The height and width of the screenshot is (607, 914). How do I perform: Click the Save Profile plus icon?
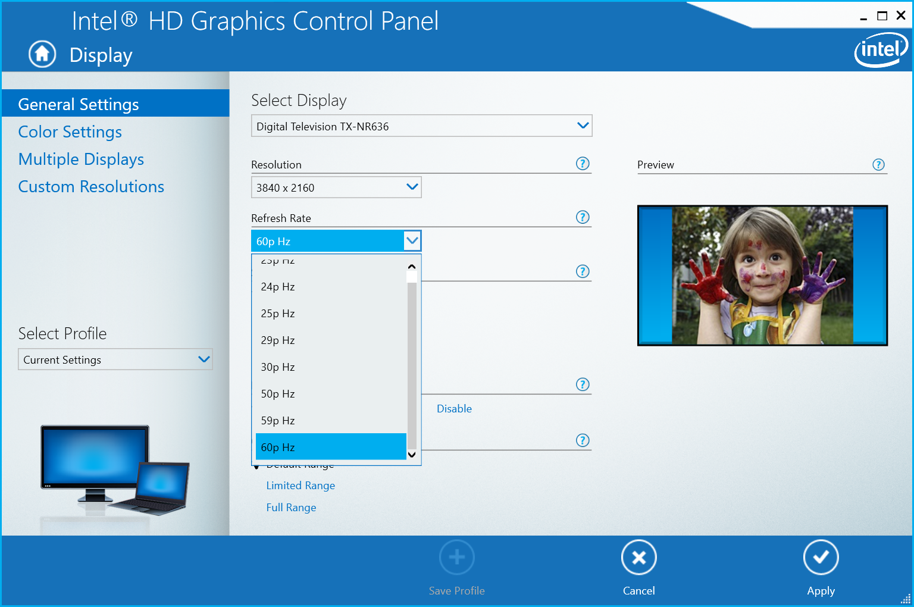click(457, 558)
